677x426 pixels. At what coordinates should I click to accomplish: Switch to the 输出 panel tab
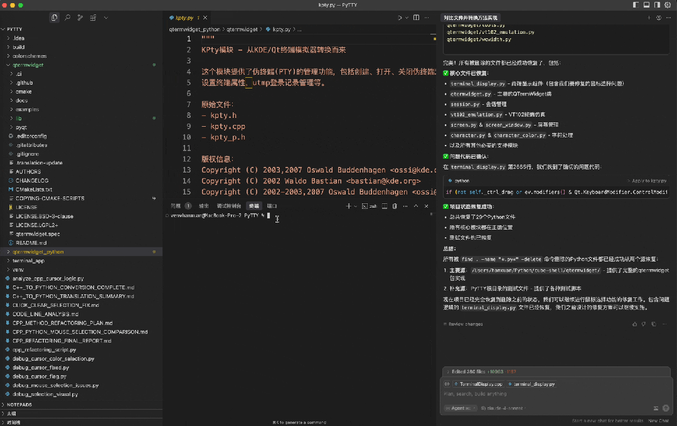(x=204, y=206)
